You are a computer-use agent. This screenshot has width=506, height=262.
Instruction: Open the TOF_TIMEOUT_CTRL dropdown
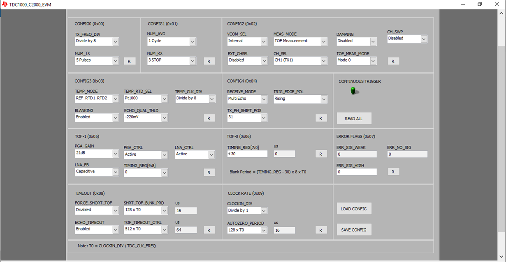146,229
